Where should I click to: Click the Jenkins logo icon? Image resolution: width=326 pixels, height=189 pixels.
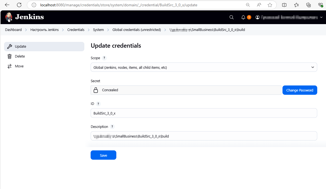tap(9, 17)
